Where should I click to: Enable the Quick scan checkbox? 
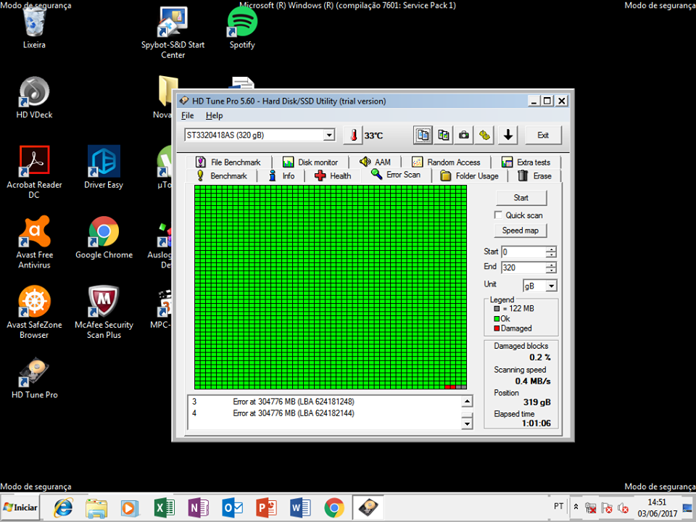click(x=498, y=215)
